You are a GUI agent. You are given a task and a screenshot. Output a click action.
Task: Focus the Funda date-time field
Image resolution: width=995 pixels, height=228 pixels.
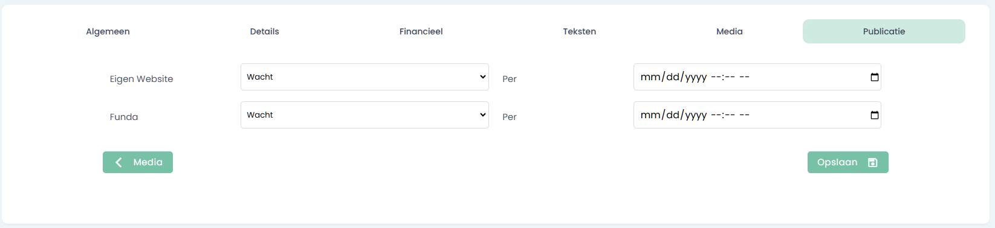(x=757, y=115)
